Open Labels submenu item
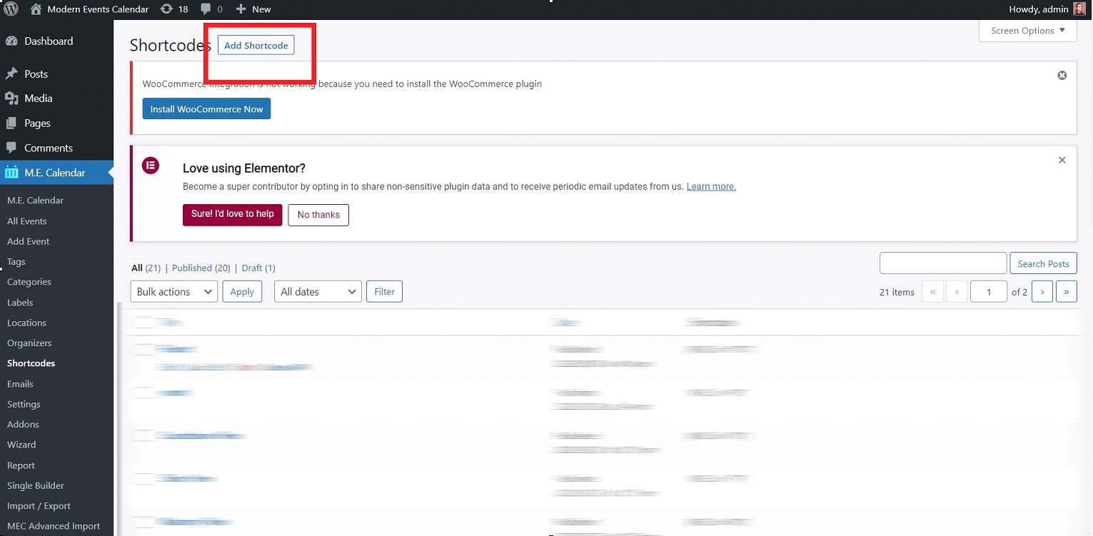Screen dimensions: 1093x536 (20, 303)
